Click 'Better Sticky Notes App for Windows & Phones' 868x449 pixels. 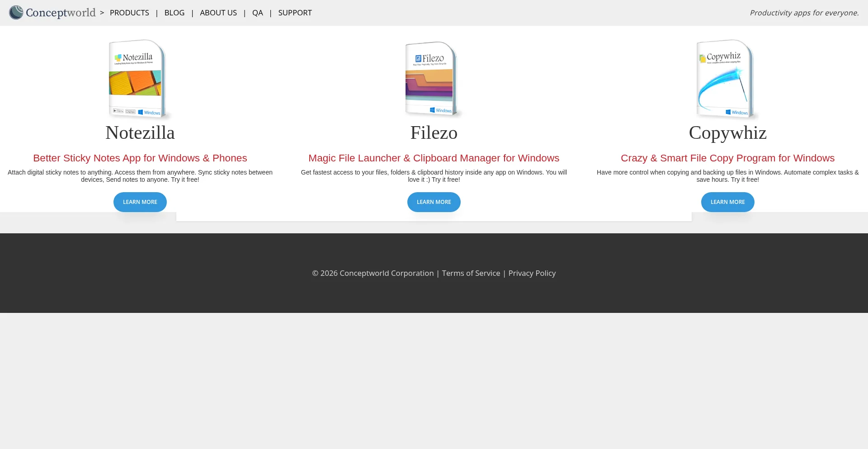coord(140,158)
